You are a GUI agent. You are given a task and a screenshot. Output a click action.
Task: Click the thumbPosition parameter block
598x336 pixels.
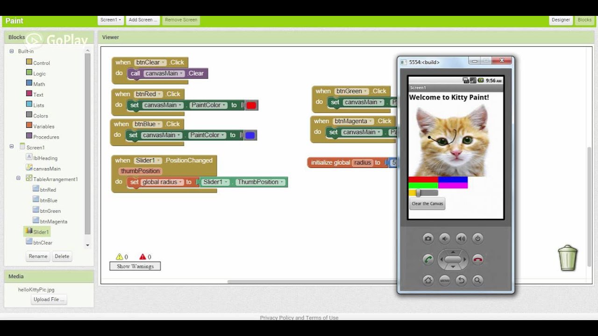coord(140,171)
